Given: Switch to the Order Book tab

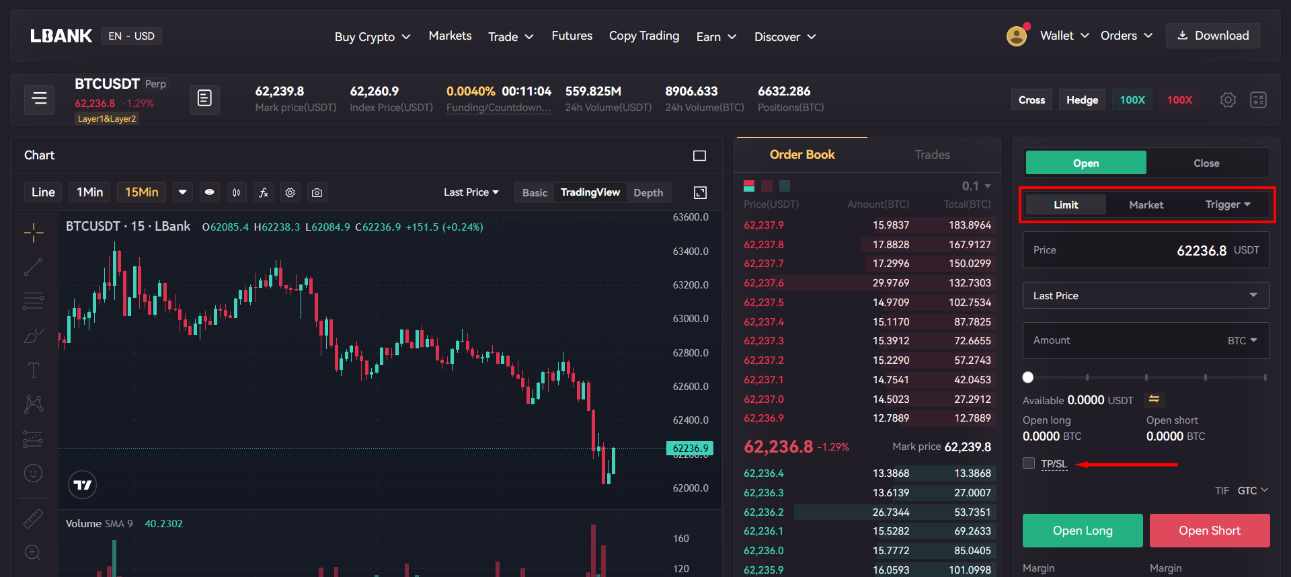Looking at the screenshot, I should 802,155.
